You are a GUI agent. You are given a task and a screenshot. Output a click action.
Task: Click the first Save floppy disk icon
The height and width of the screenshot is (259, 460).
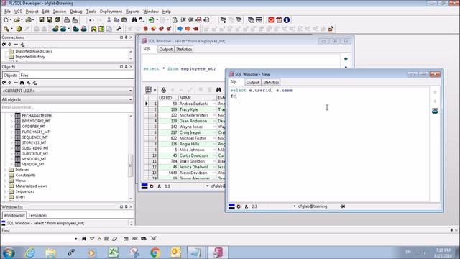coord(42,20)
